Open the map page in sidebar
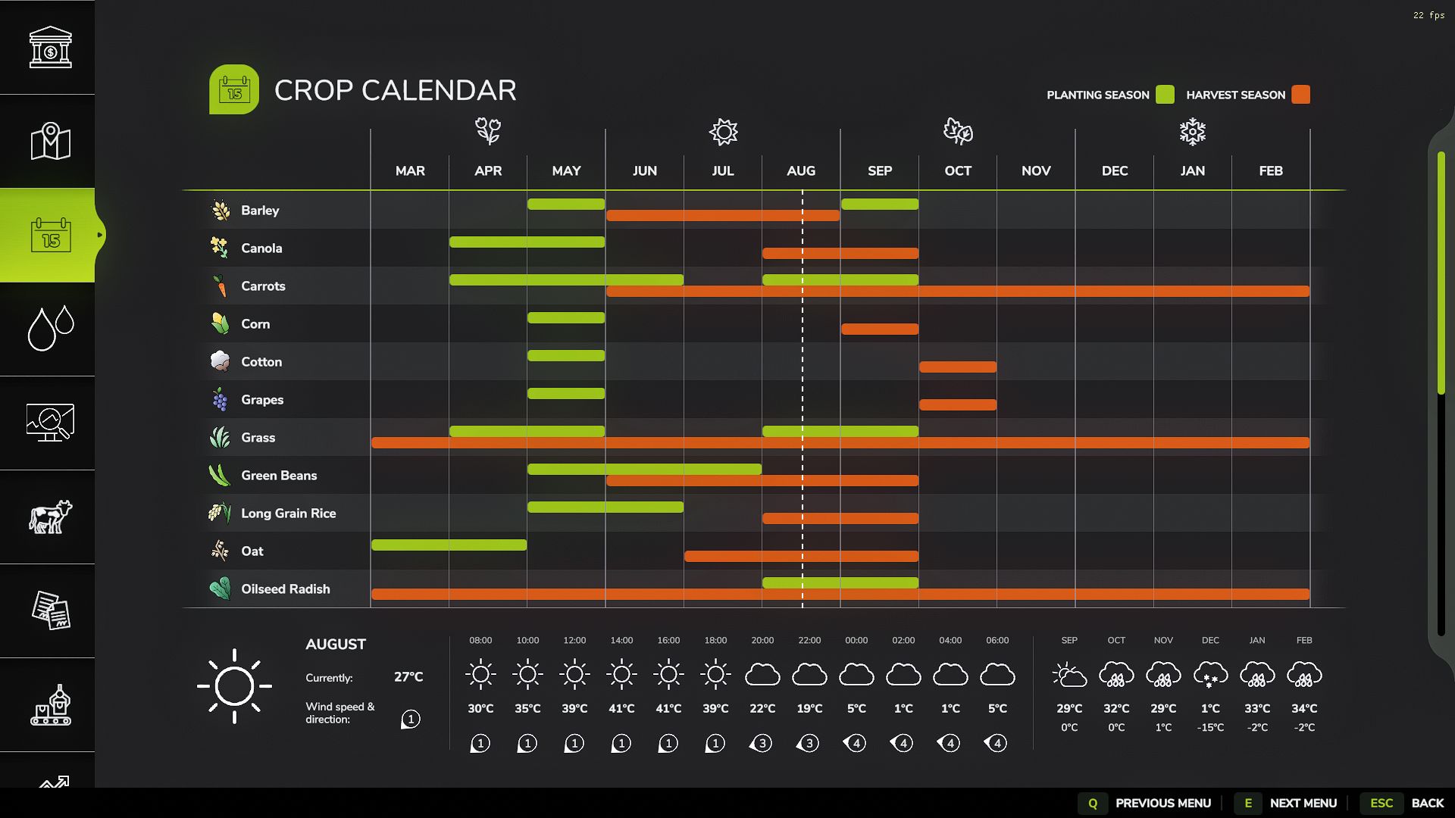The height and width of the screenshot is (818, 1455). pos(50,142)
